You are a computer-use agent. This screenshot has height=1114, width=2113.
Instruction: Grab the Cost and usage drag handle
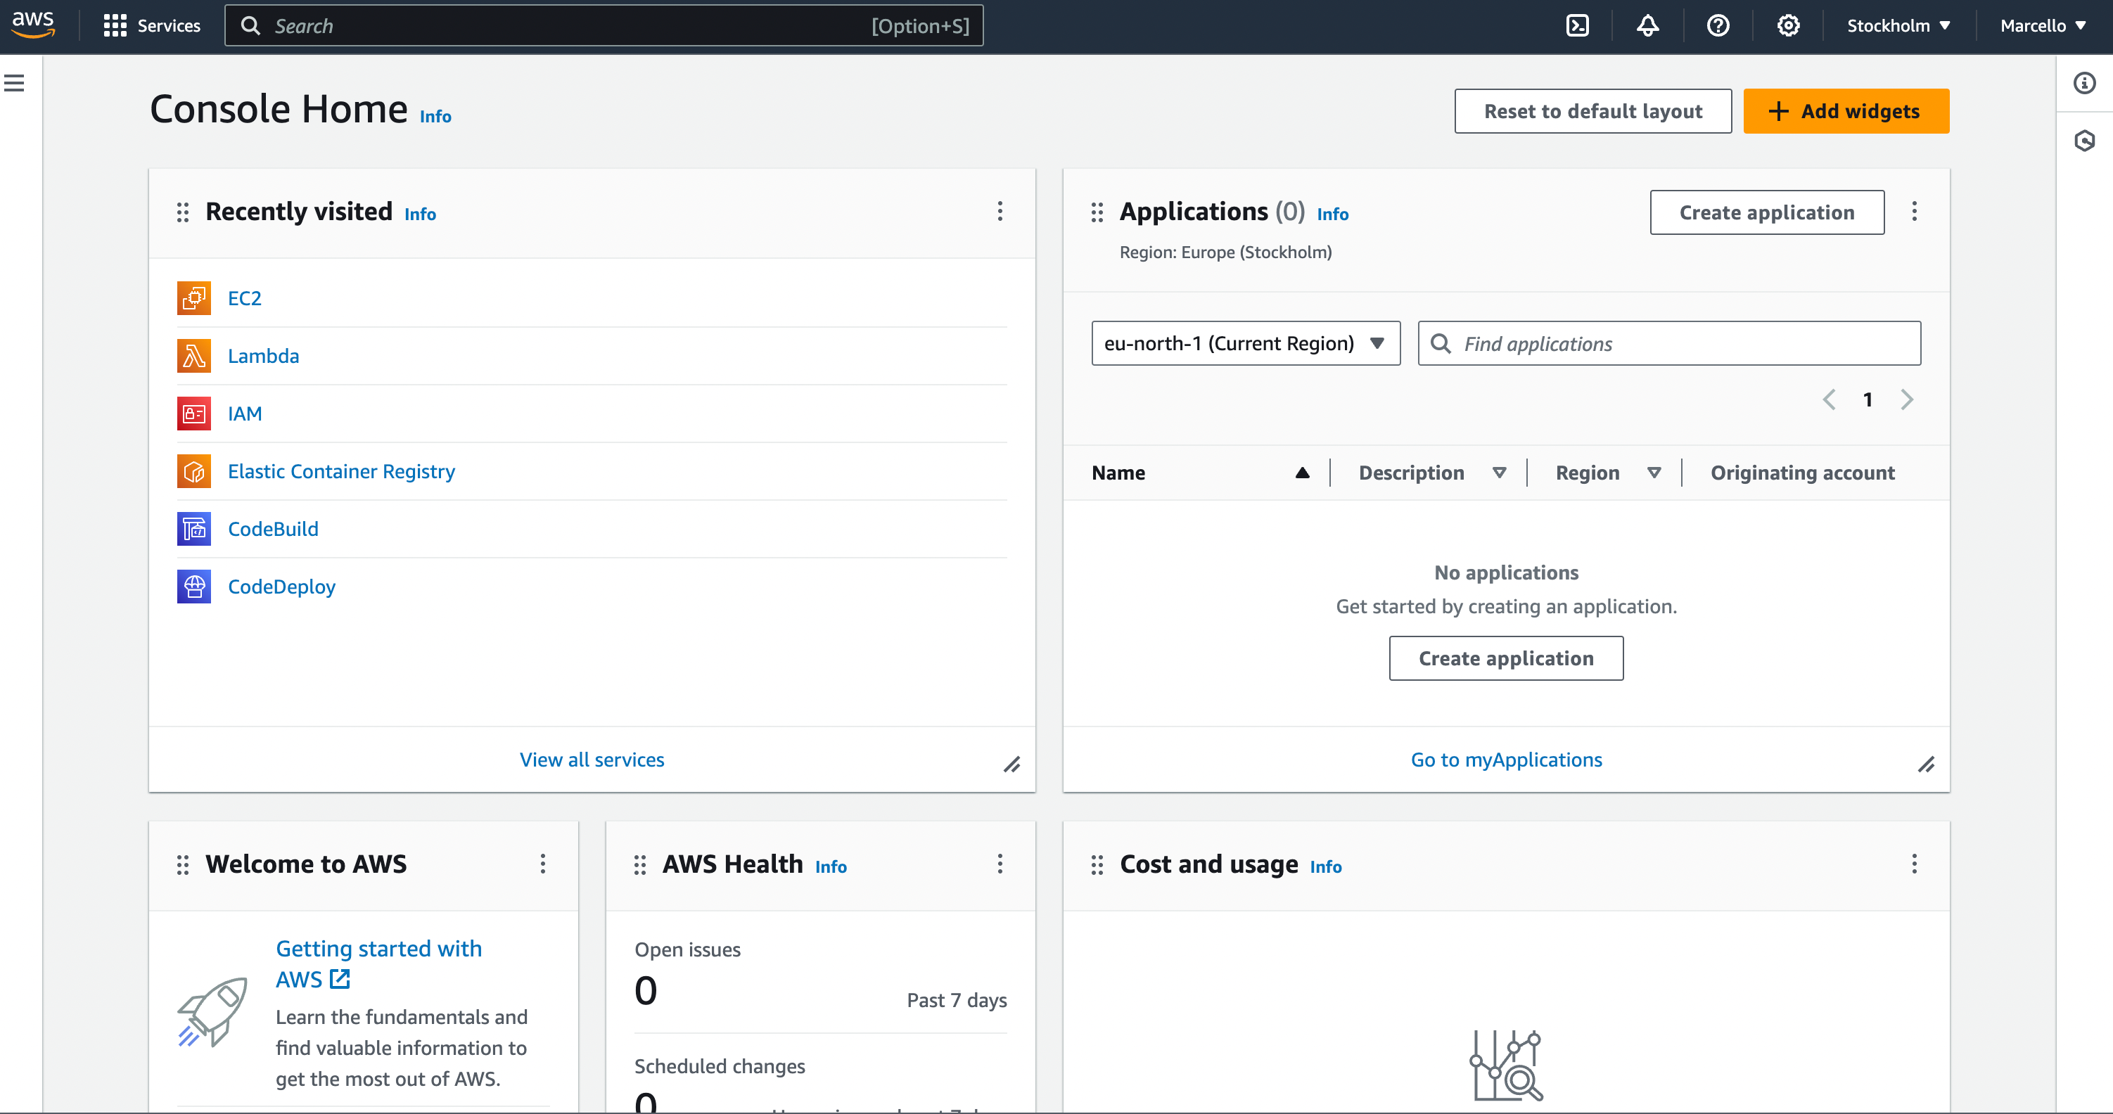pos(1097,864)
